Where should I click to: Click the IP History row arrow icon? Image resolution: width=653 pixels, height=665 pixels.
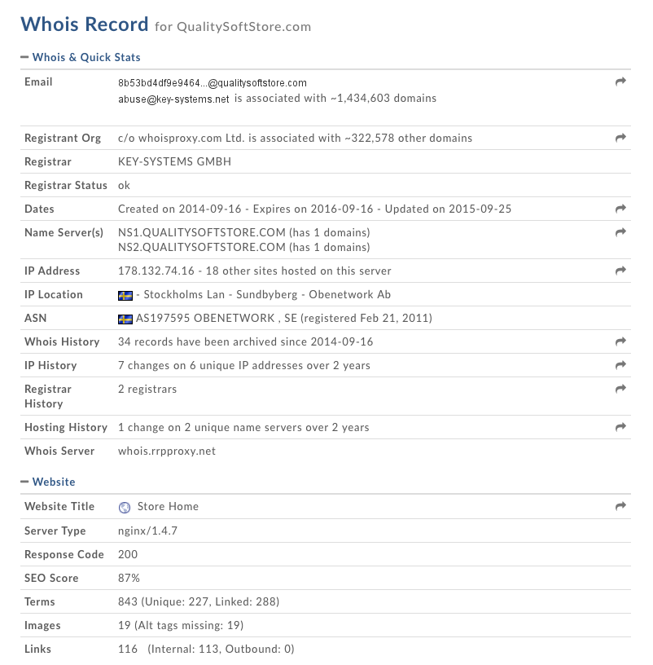coord(620,366)
